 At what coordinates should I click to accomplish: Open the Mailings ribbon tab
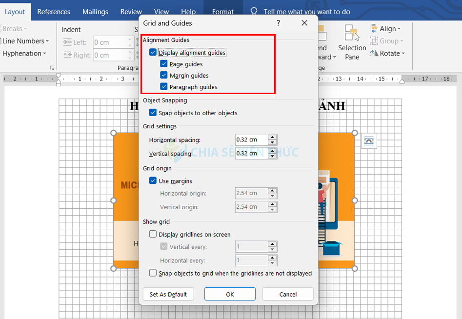tap(96, 12)
